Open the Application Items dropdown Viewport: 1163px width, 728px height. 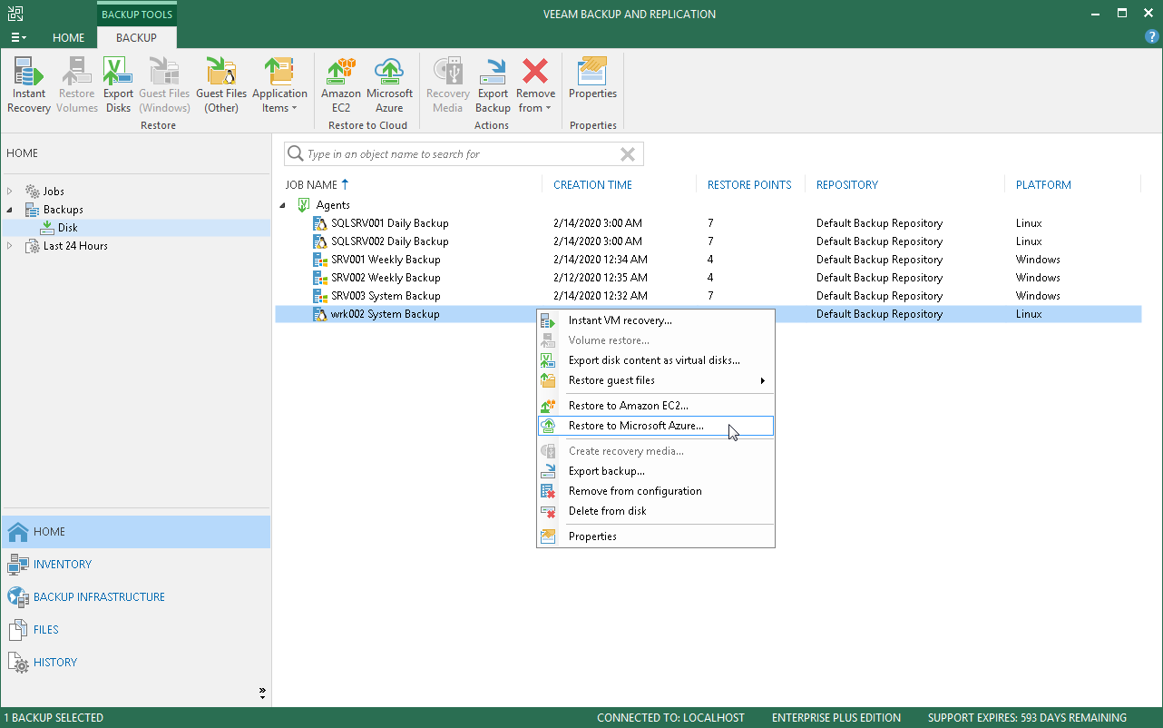coord(279,85)
